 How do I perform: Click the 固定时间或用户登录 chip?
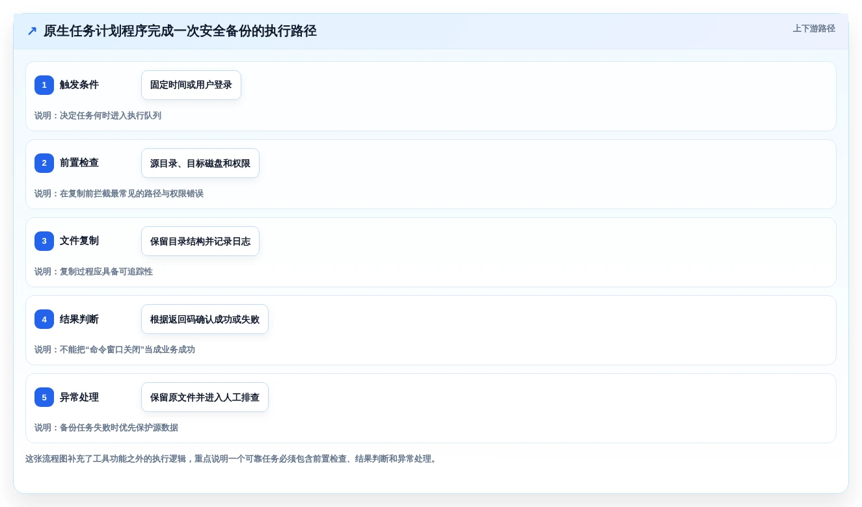(191, 85)
